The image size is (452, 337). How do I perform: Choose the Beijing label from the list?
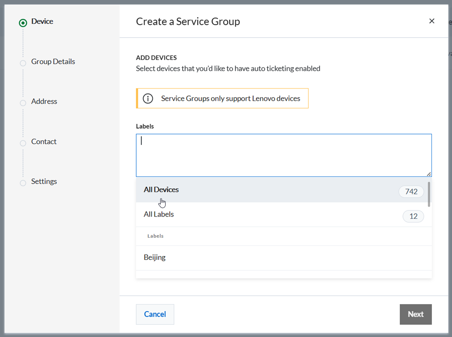click(155, 257)
